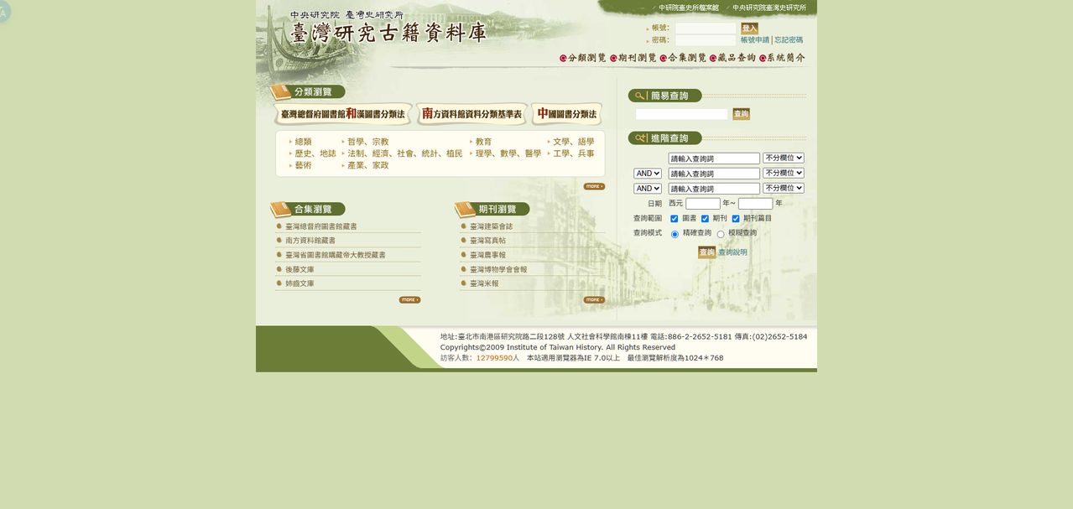Select the 南方資料館資料分類基準表 tab

[x=471, y=114]
